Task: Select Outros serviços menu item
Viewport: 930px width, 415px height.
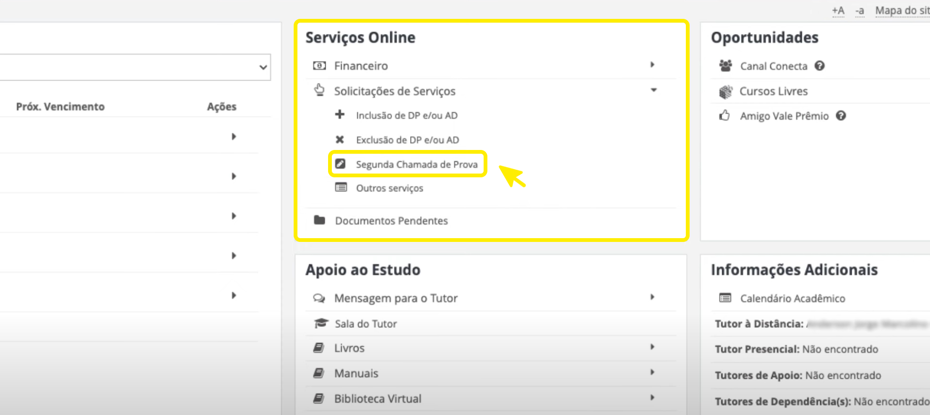Action: (x=389, y=188)
